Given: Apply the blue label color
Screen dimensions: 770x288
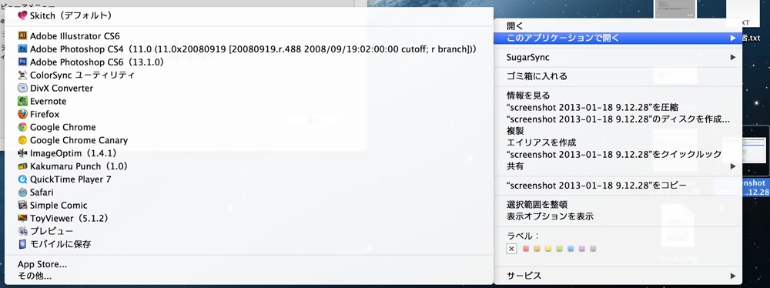Looking at the screenshot, I should [571, 249].
